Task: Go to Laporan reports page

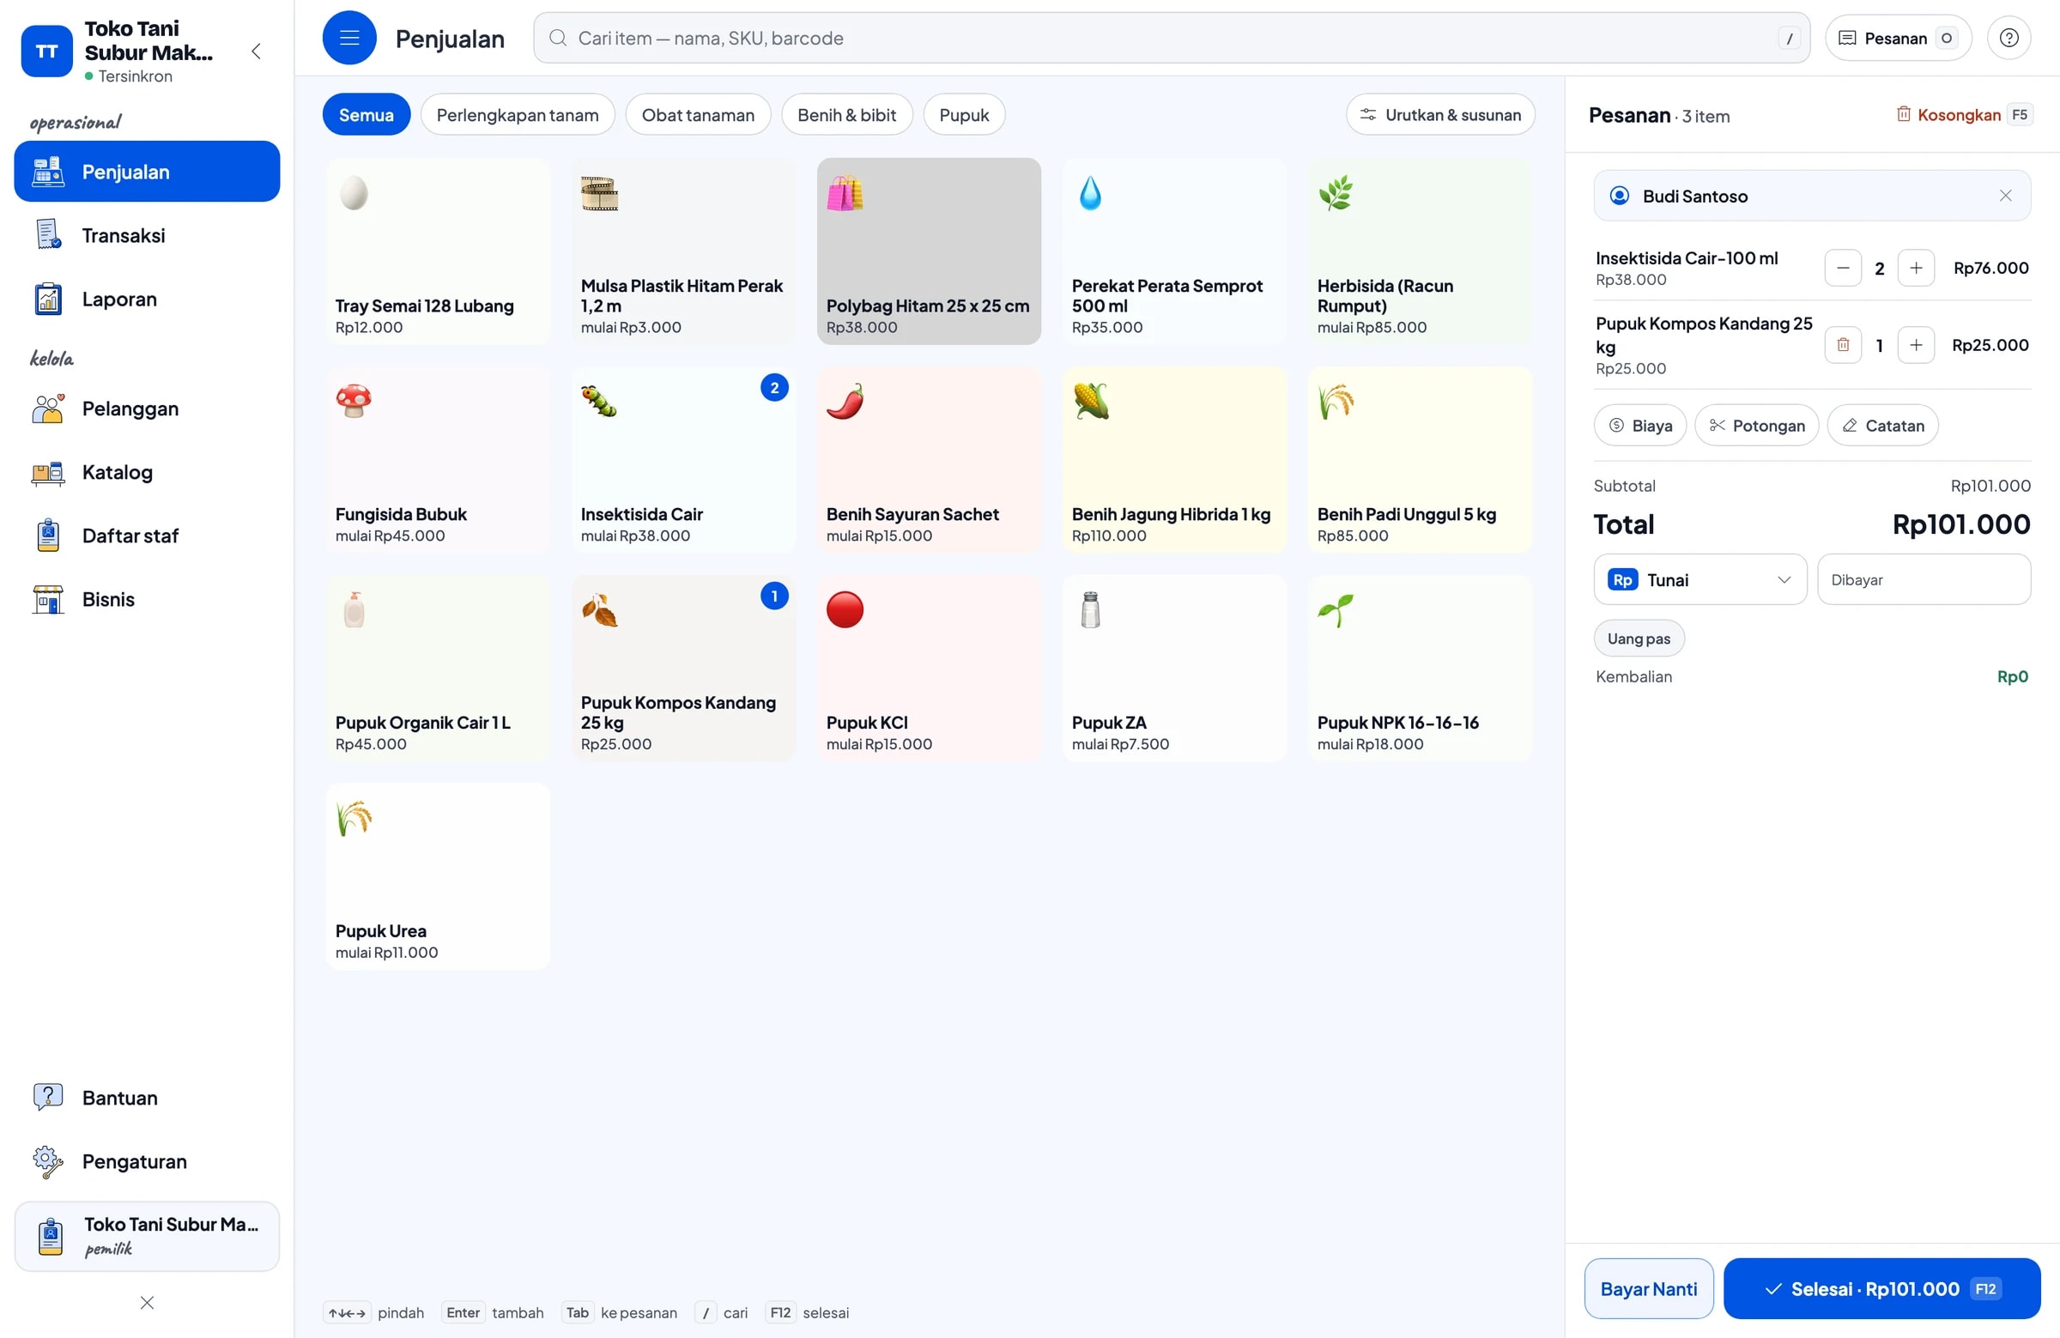Action: tap(147, 300)
